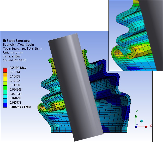Click the 0.16408 legend value
The height and width of the screenshot is (142, 163).
click(15, 76)
